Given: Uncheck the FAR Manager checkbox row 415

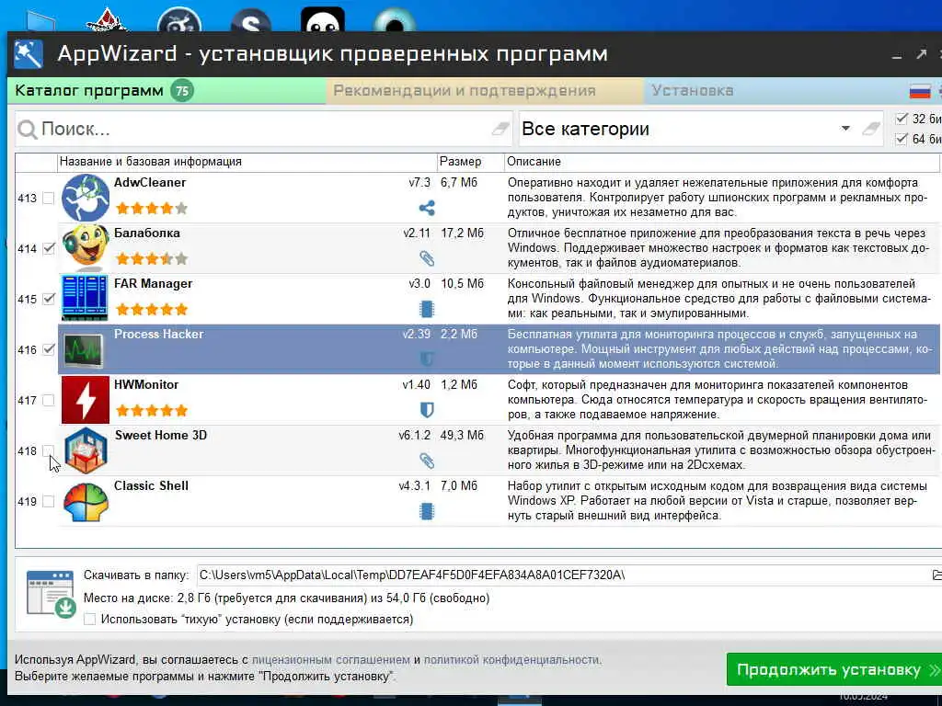Looking at the screenshot, I should [x=49, y=299].
